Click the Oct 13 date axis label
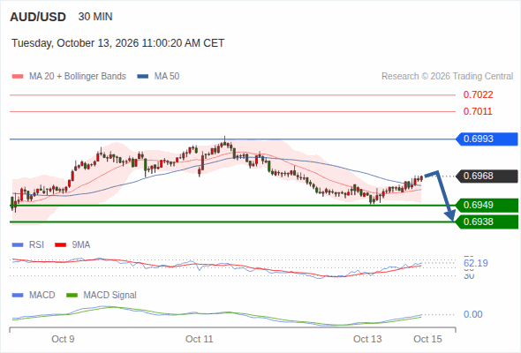This screenshot has width=521, height=353. [367, 339]
